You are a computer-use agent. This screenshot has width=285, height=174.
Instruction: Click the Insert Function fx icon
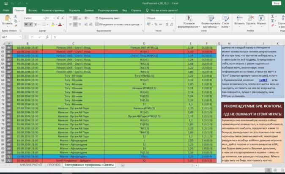pyautogui.click(x=48, y=37)
